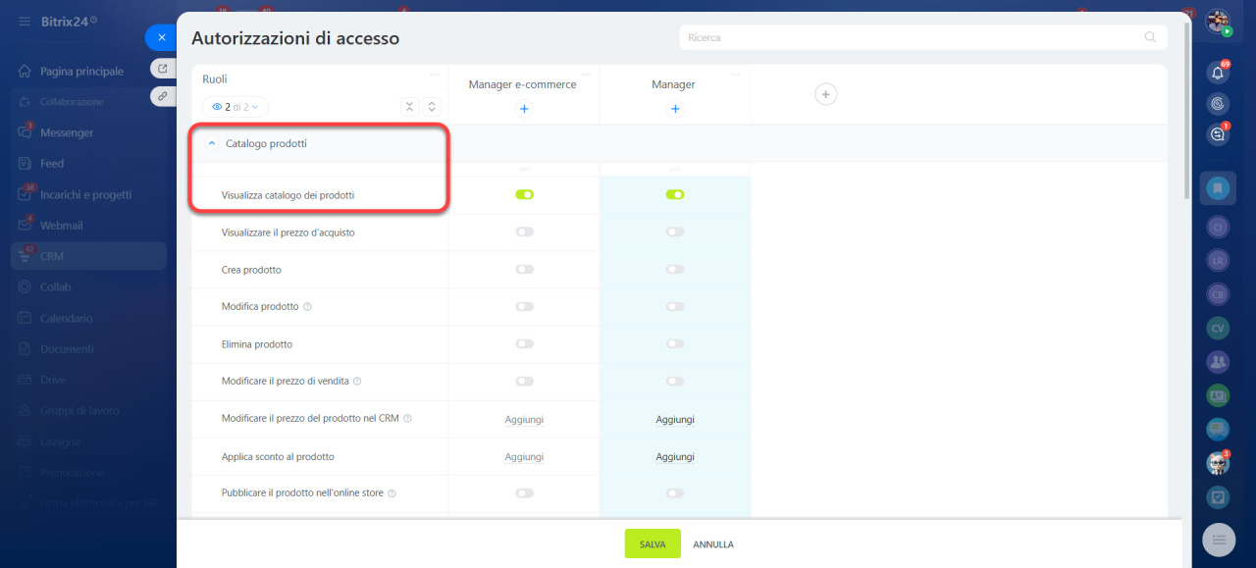Image resolution: width=1256 pixels, height=568 pixels.
Task: Add member under the Manager role
Action: tap(674, 109)
